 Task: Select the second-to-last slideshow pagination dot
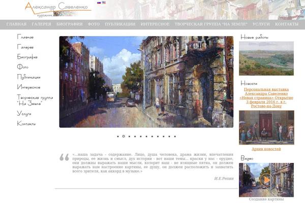(x=169, y=137)
